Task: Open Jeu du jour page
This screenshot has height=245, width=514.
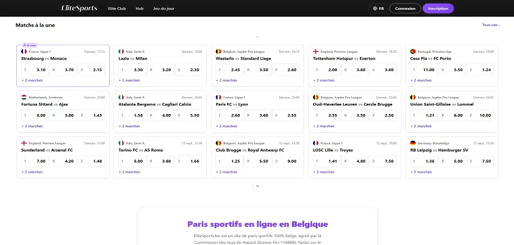Action: point(164,8)
